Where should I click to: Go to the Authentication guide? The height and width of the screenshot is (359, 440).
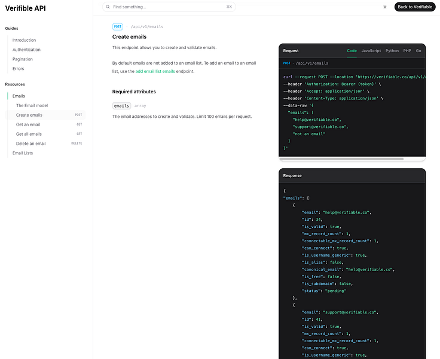[26, 50]
